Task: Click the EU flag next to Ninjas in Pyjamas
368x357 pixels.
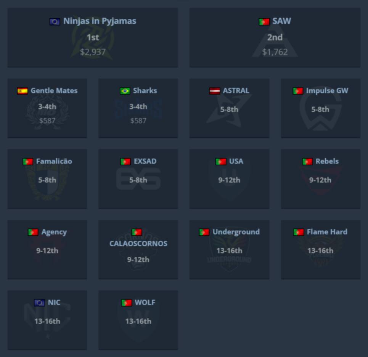Action: [x=55, y=22]
